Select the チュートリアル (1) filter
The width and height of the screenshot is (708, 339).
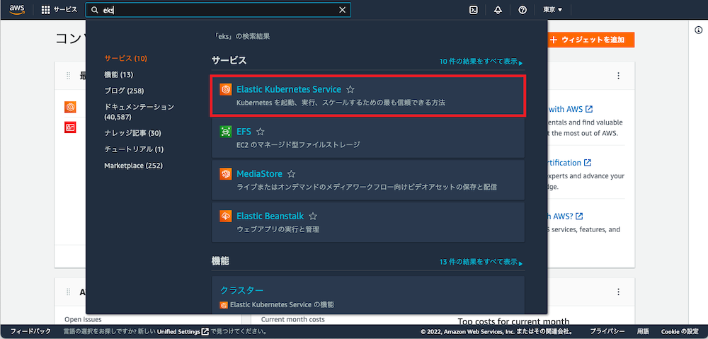click(x=134, y=149)
